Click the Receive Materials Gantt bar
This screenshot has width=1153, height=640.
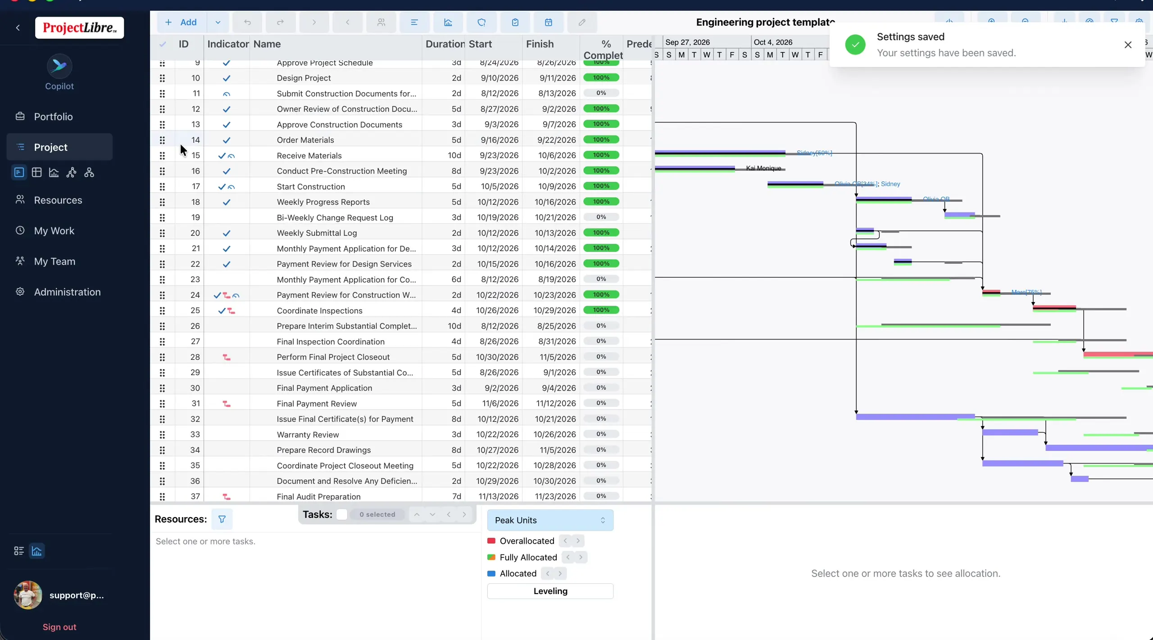(x=720, y=153)
